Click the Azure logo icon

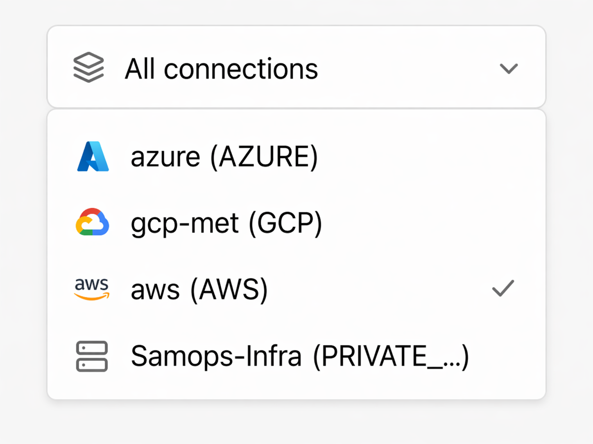(x=93, y=157)
